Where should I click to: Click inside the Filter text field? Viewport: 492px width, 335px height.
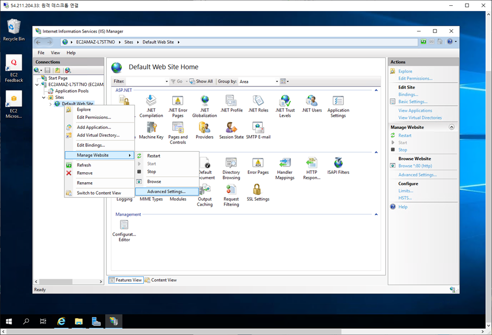(145, 81)
